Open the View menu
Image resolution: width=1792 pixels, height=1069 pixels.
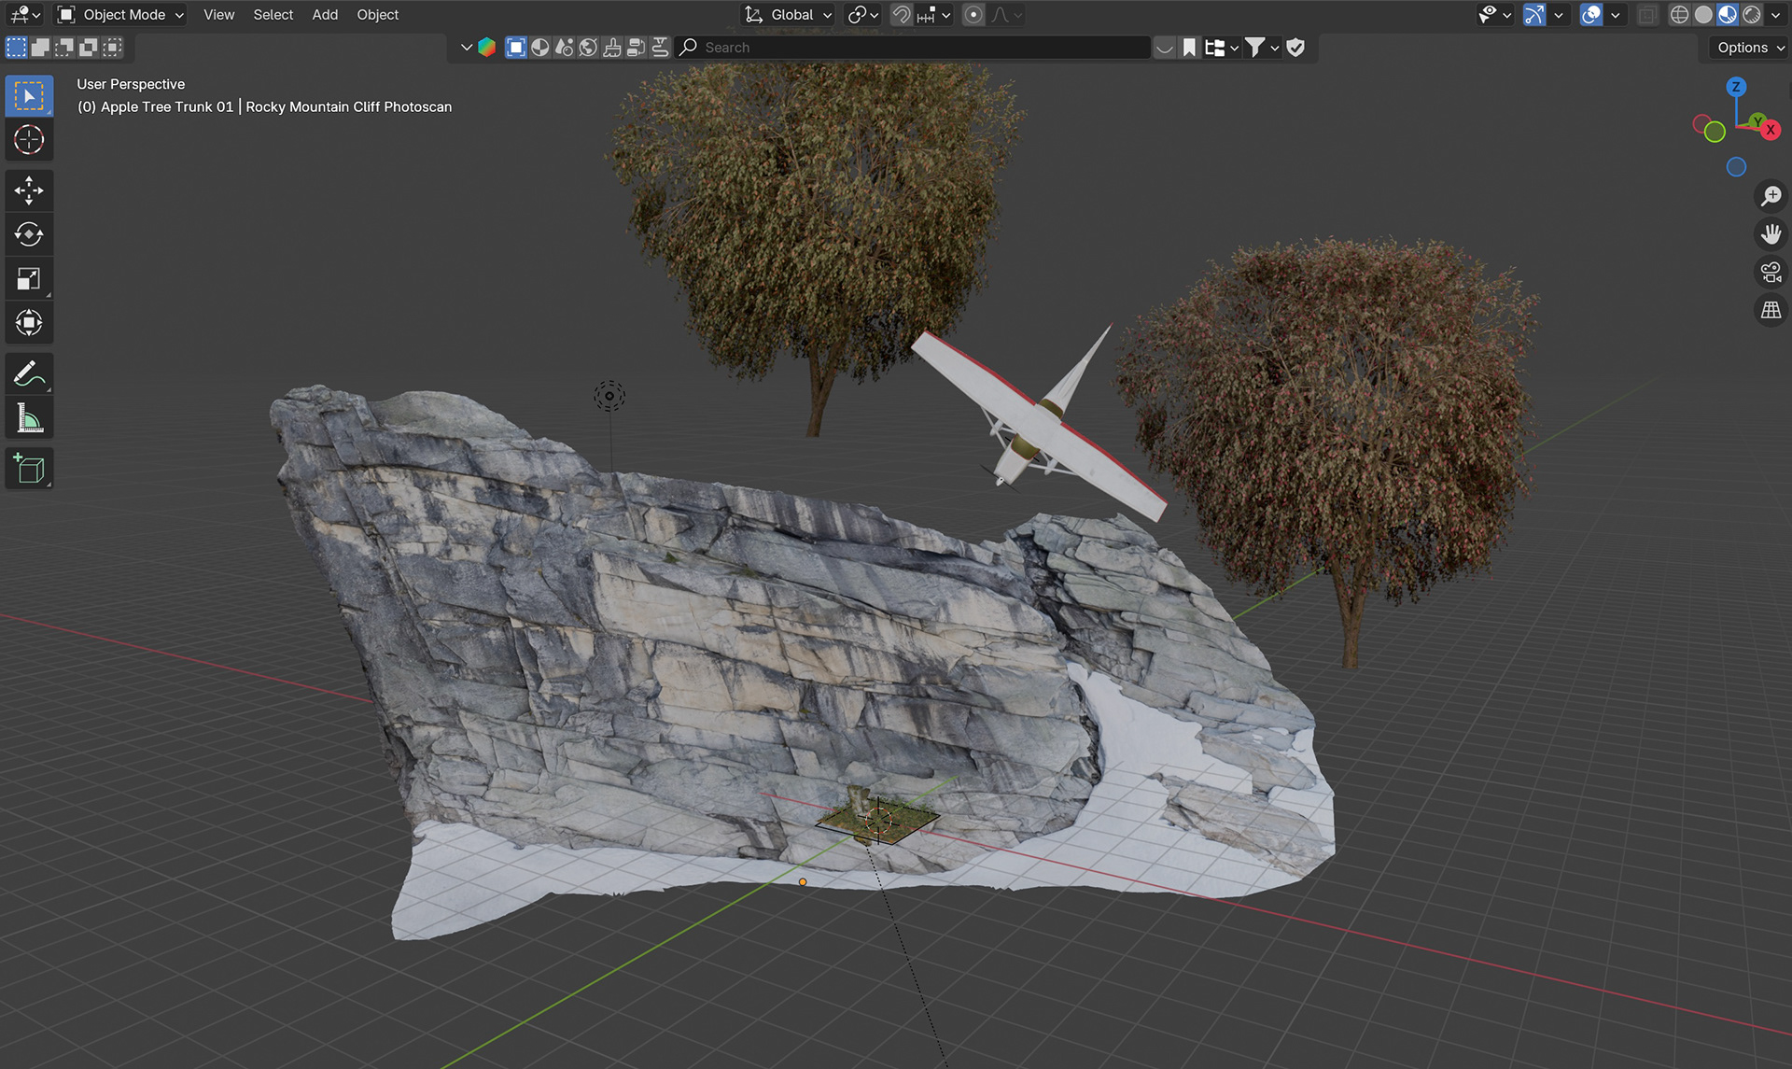(x=219, y=15)
